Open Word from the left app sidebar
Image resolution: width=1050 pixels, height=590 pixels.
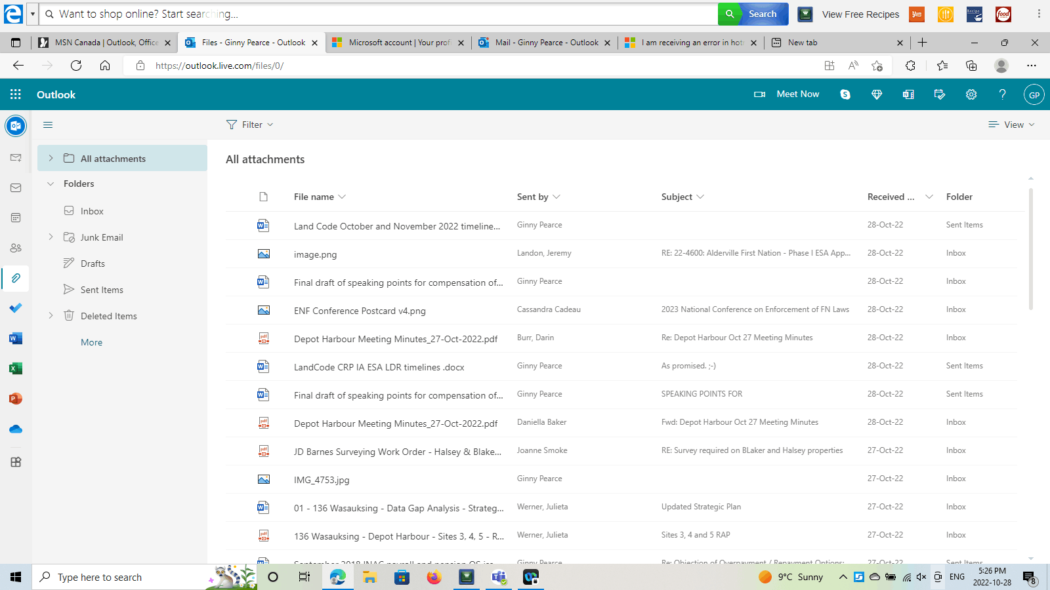pos(16,338)
